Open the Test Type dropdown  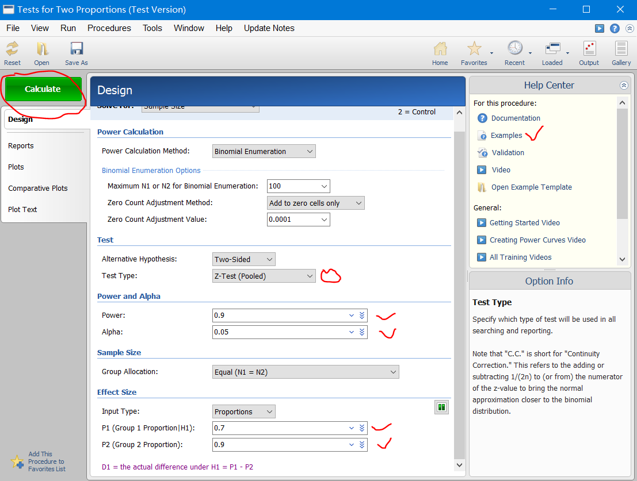tap(264, 276)
